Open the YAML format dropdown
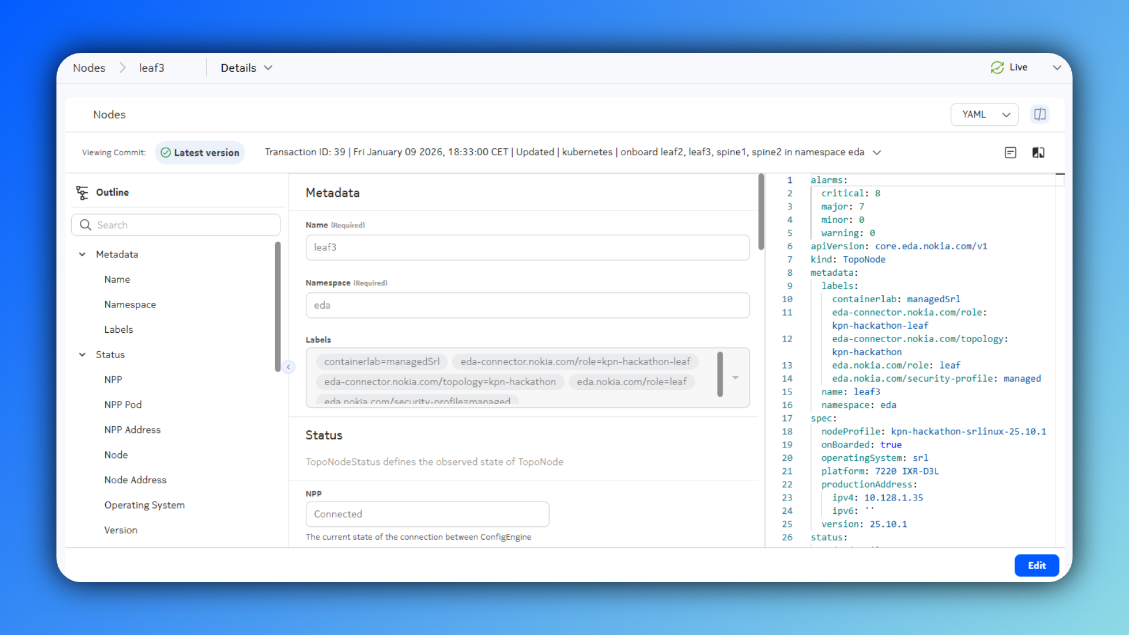The image size is (1129, 635). click(985, 114)
